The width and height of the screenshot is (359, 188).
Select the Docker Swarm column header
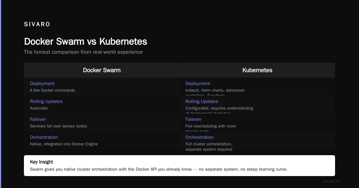[x=102, y=70]
